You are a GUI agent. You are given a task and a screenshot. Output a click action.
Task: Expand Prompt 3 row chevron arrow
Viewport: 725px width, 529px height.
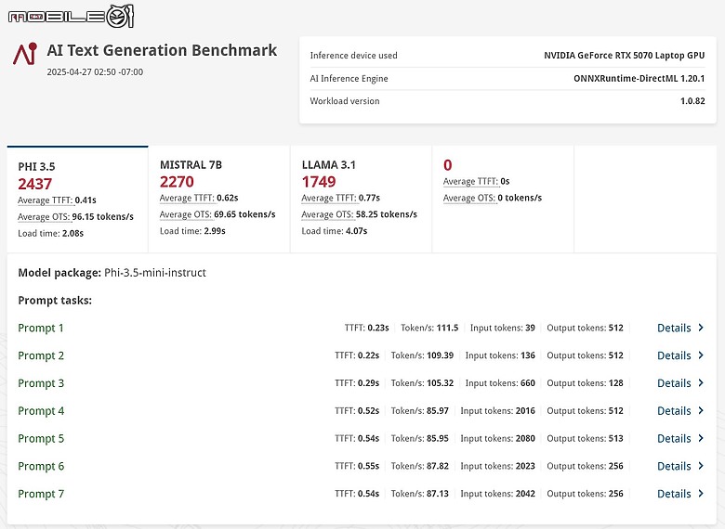701,383
